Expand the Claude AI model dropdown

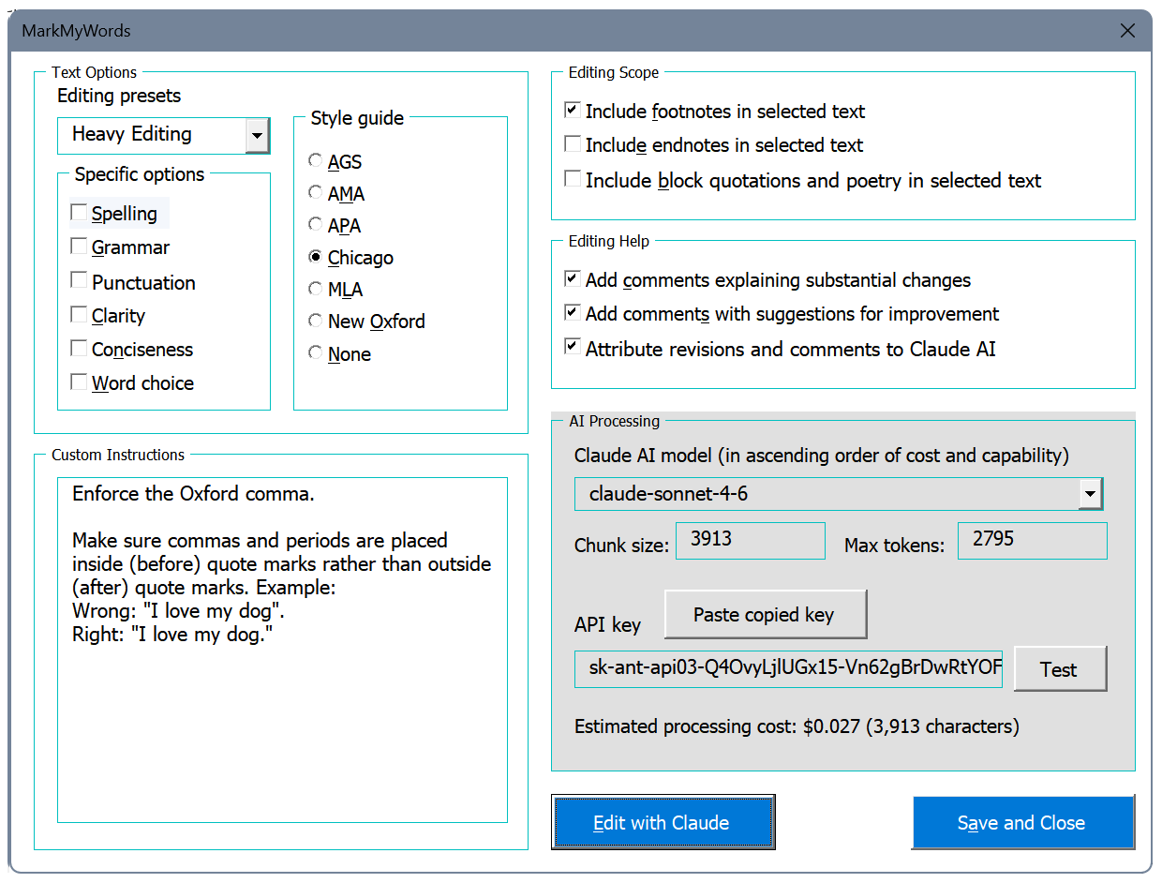tap(1090, 493)
